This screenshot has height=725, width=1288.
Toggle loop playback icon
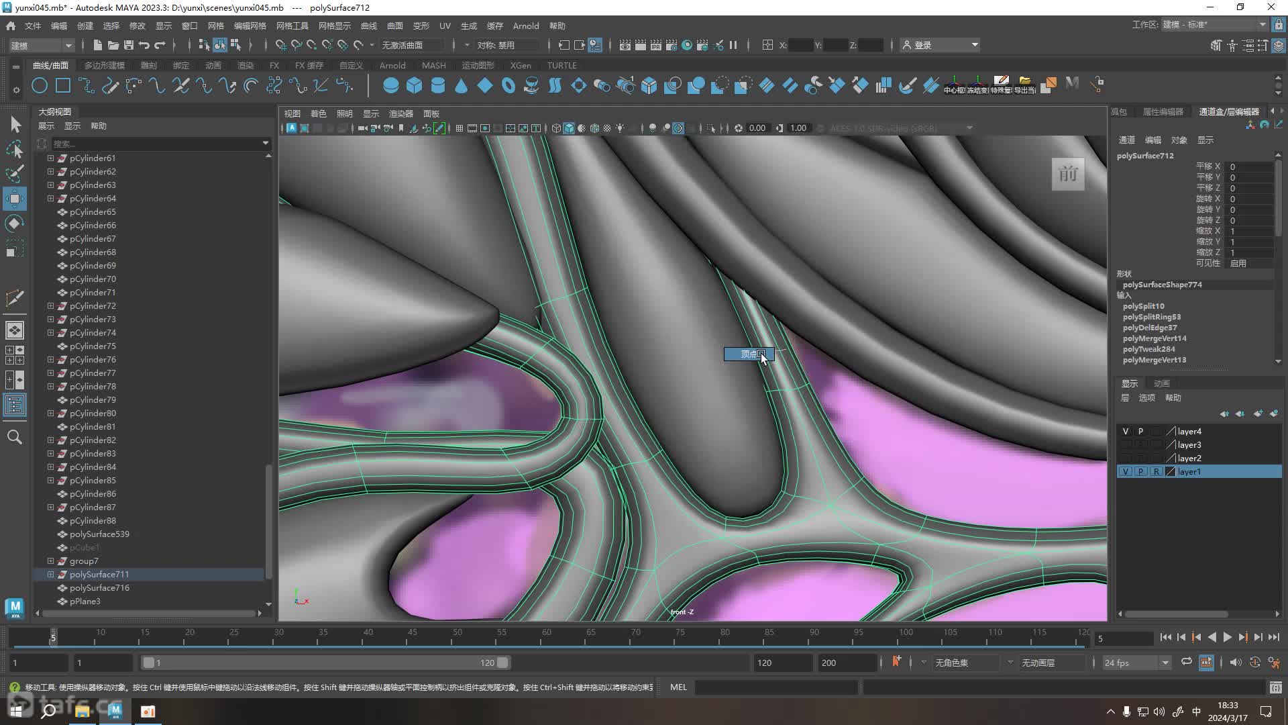[x=1186, y=663]
